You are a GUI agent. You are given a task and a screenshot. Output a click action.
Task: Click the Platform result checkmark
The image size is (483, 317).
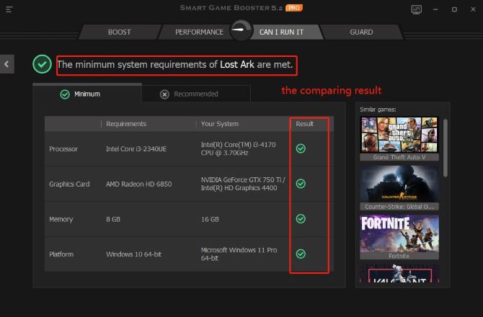(x=301, y=254)
